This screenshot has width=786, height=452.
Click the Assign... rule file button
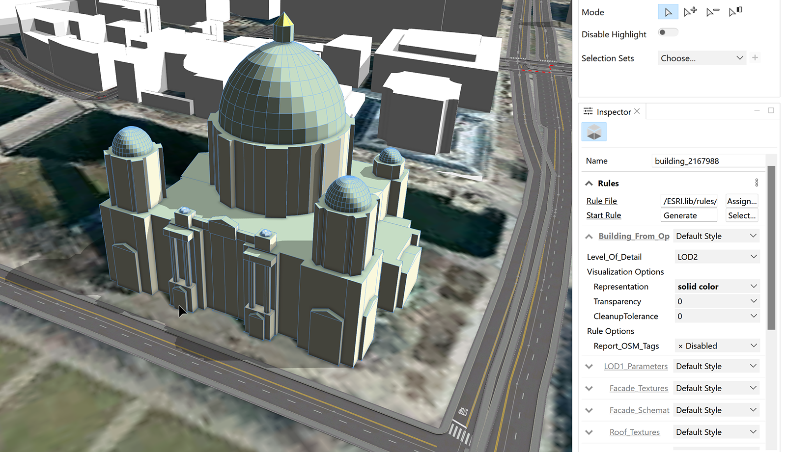741,201
